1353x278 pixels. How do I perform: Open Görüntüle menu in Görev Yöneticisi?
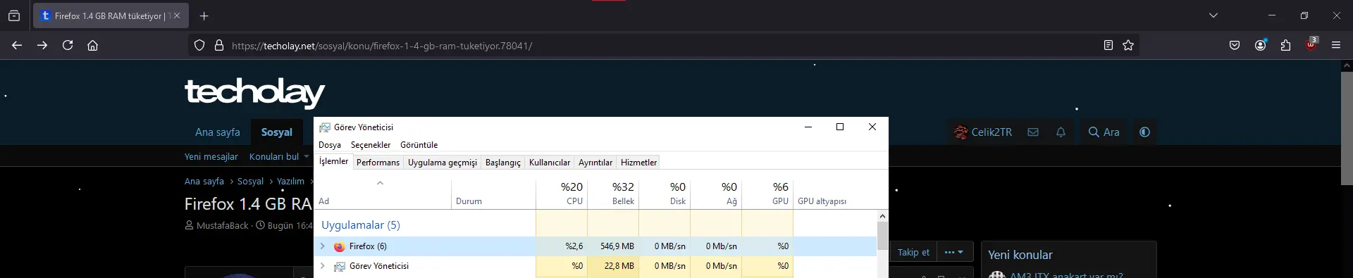click(x=419, y=144)
